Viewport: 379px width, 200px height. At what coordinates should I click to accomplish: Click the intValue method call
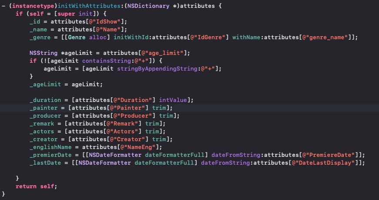(173, 100)
